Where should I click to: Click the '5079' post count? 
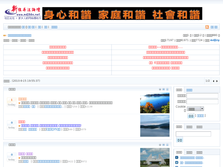(x=83, y=130)
